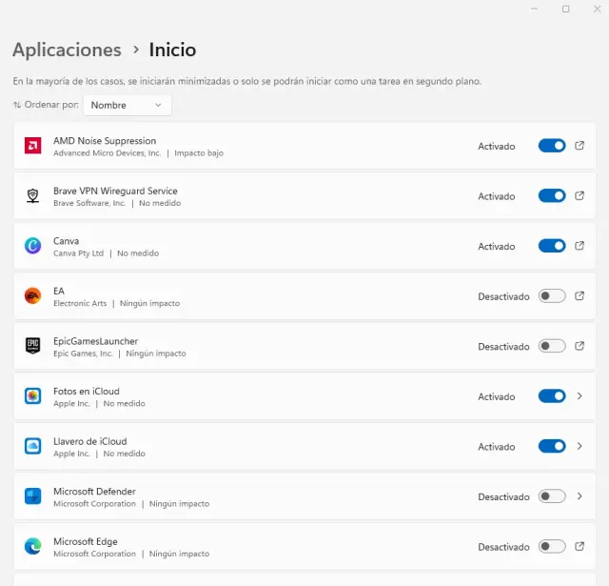Image resolution: width=609 pixels, height=586 pixels.
Task: Click the Fotos en iCloud icon
Action: click(x=32, y=396)
